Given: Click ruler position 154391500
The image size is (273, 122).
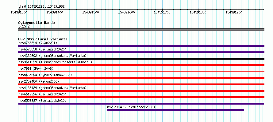Looking at the screenshot, I should tap(90, 12).
